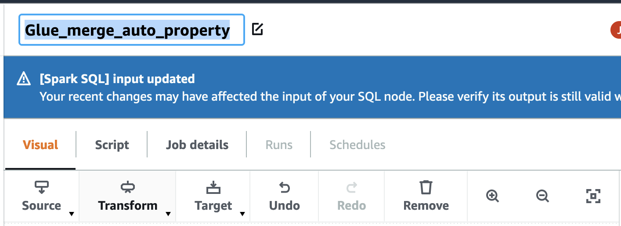This screenshot has height=226, width=621.
Task: Select the Visual tab
Action: (40, 145)
